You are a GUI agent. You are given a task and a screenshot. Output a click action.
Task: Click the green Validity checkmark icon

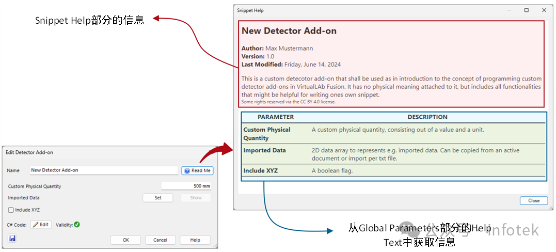pos(77,224)
